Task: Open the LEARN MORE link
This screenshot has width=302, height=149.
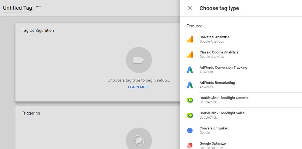Action: (x=139, y=87)
